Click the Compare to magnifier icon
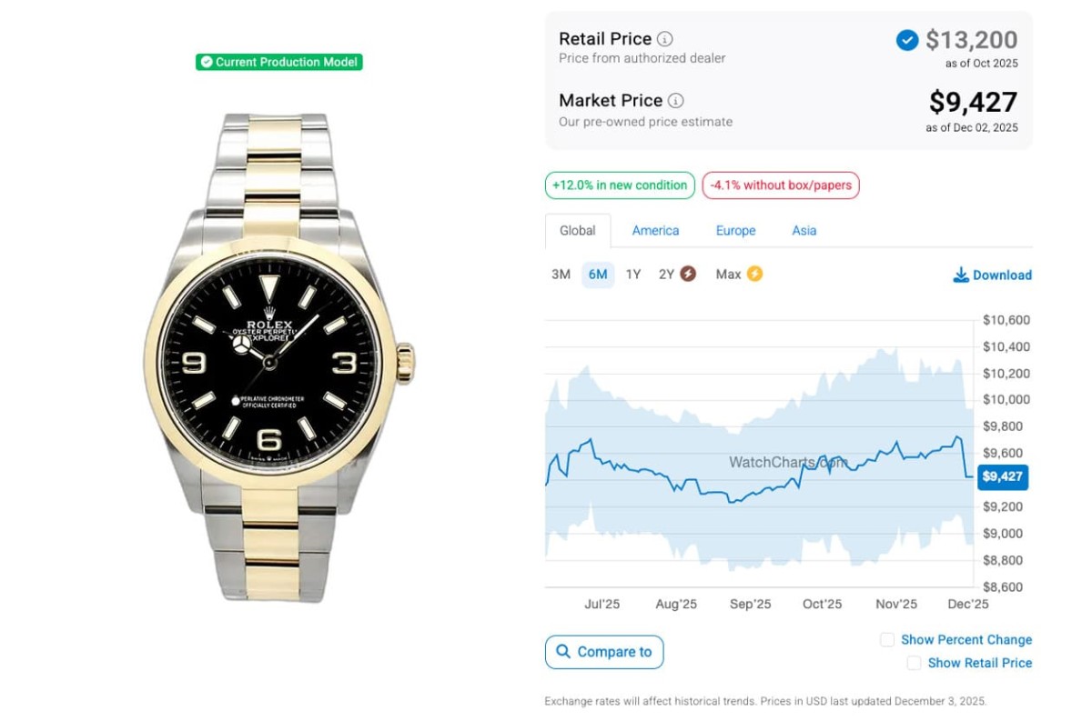 [x=563, y=652]
